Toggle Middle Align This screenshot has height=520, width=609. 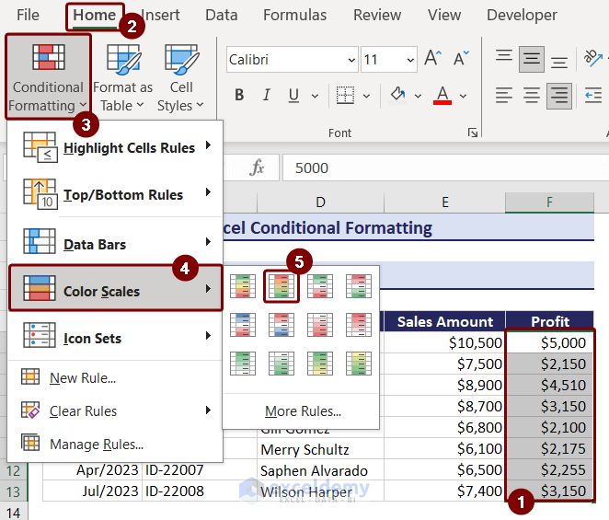pyautogui.click(x=532, y=59)
